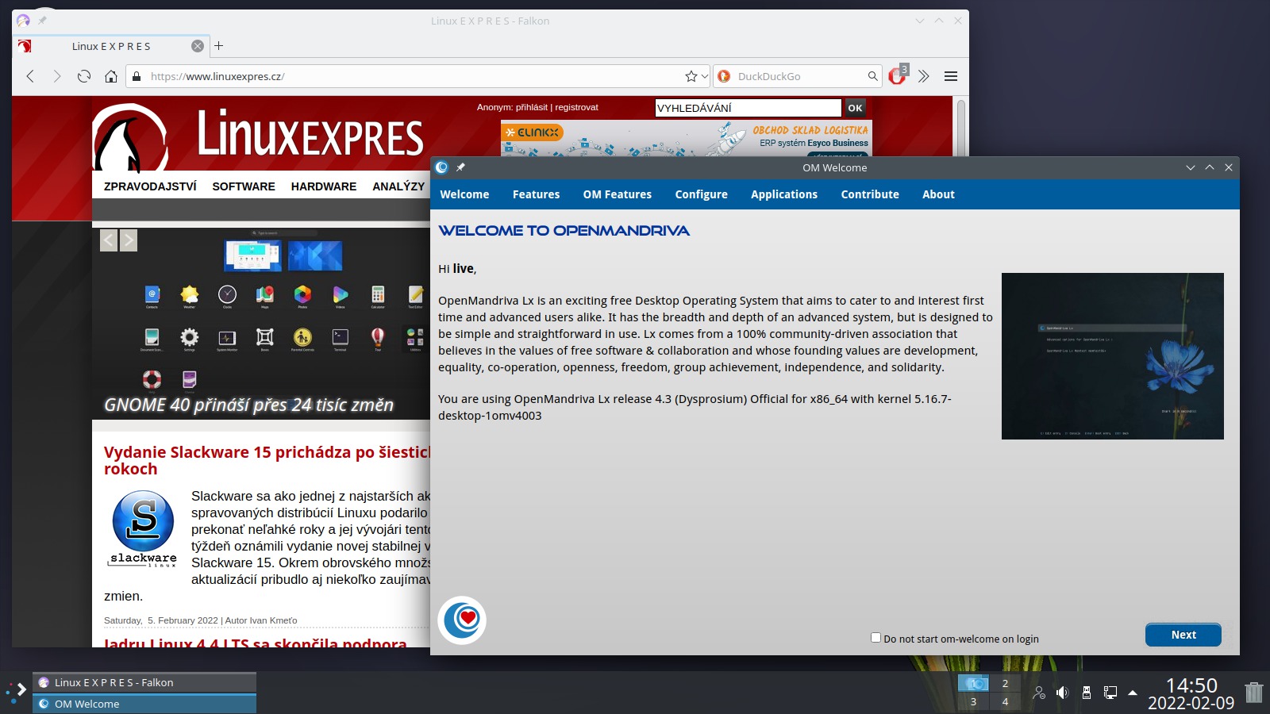Open a new tab in Falkon

[219, 46]
